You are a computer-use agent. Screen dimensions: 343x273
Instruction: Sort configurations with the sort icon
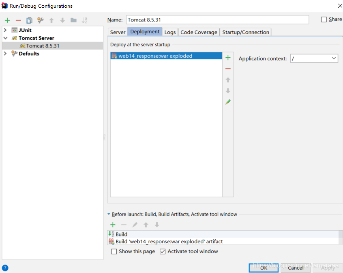click(84, 20)
